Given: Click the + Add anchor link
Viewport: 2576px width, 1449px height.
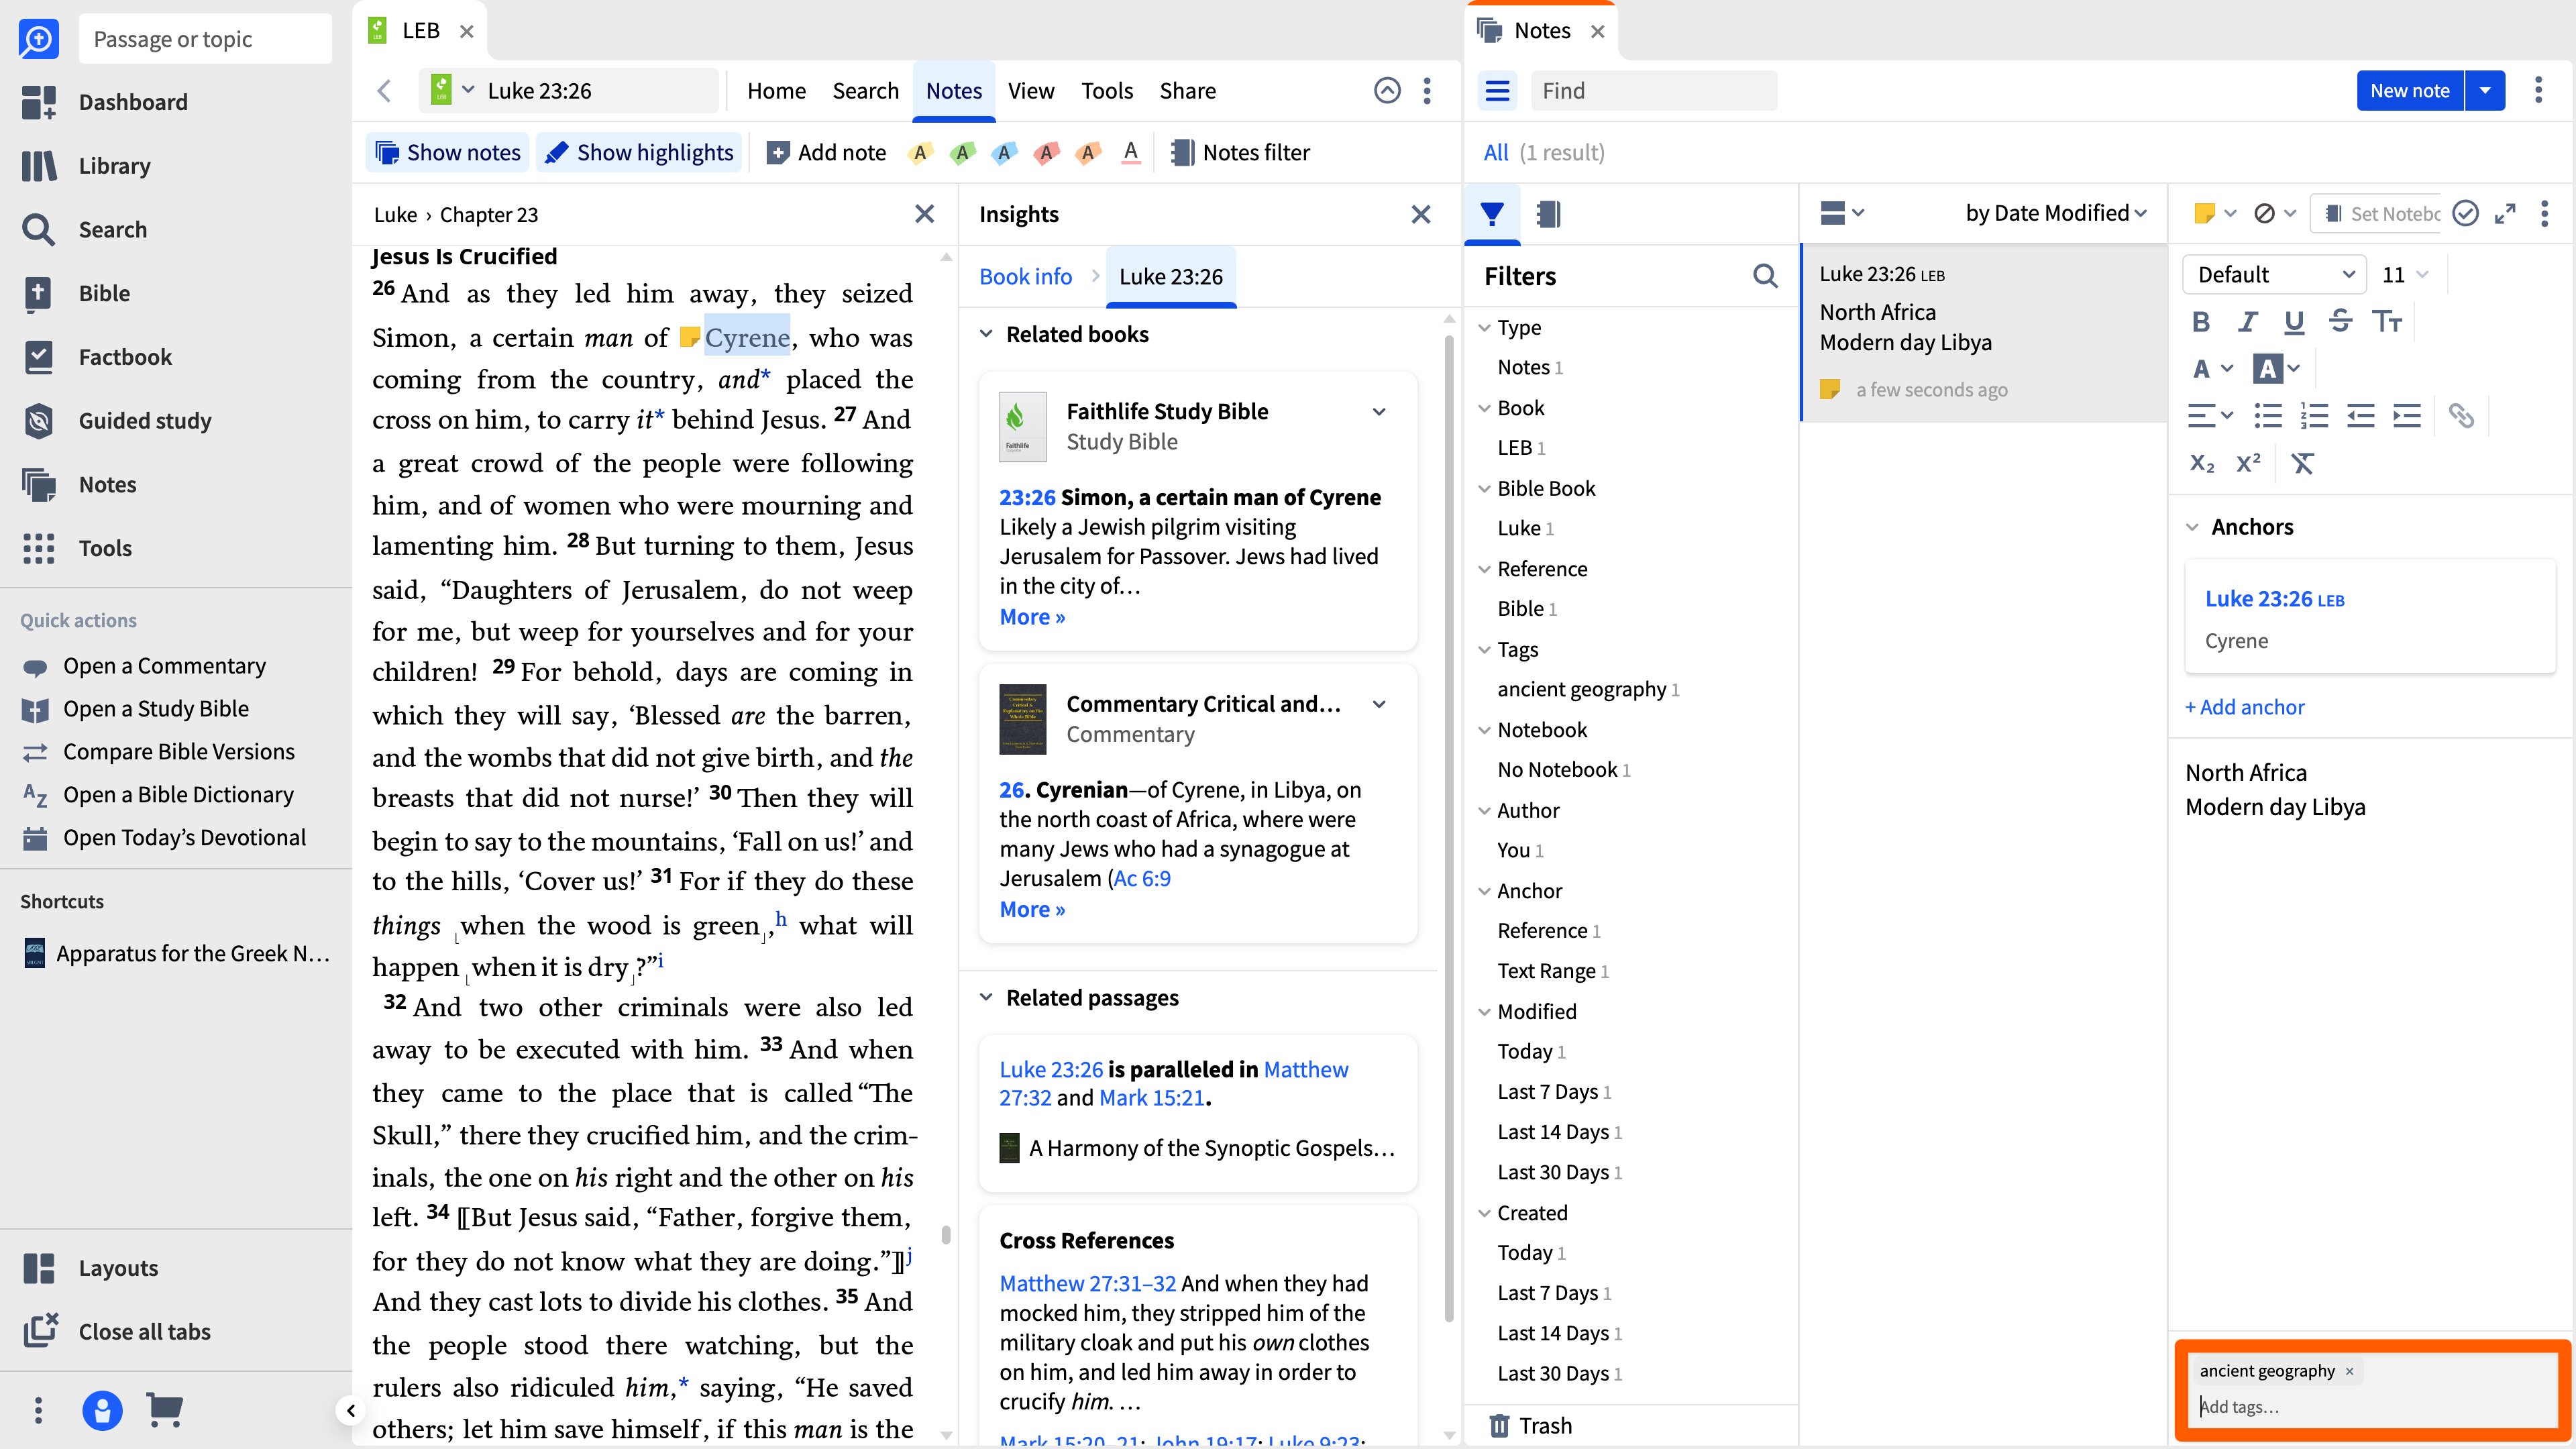Looking at the screenshot, I should pyautogui.click(x=2244, y=707).
